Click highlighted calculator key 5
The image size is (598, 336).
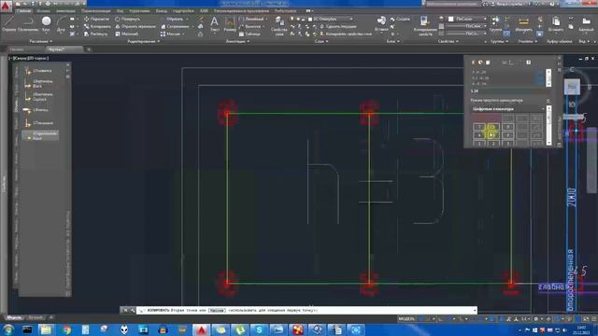pos(493,134)
